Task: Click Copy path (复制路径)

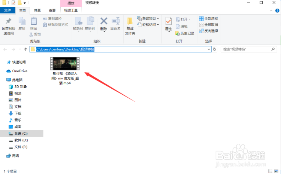Action: 52,19
